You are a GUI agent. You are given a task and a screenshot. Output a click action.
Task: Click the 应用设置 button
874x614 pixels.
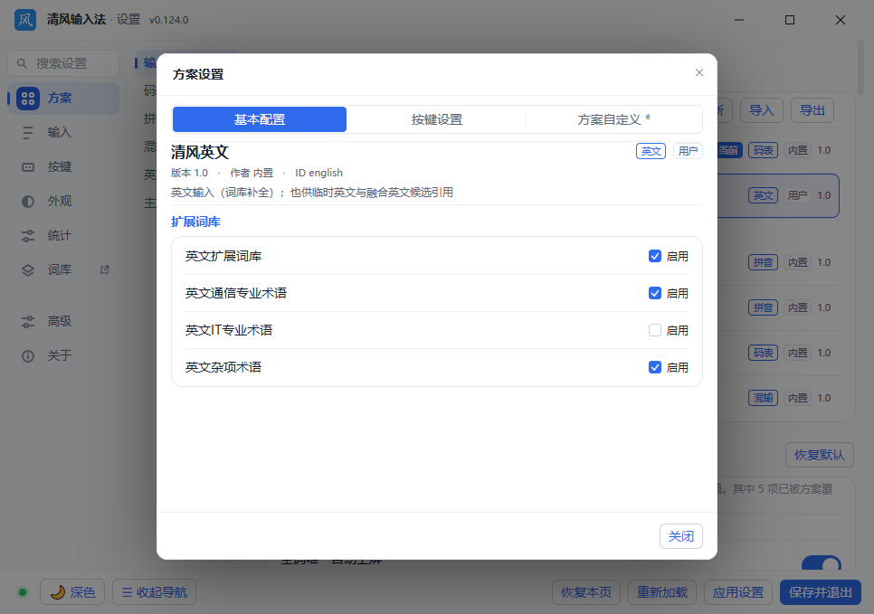[x=738, y=592]
